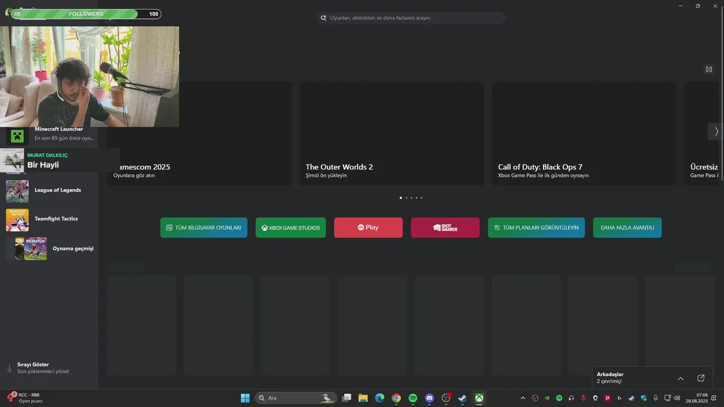
Task: Launch Google Chrome from taskbar
Action: pyautogui.click(x=397, y=398)
